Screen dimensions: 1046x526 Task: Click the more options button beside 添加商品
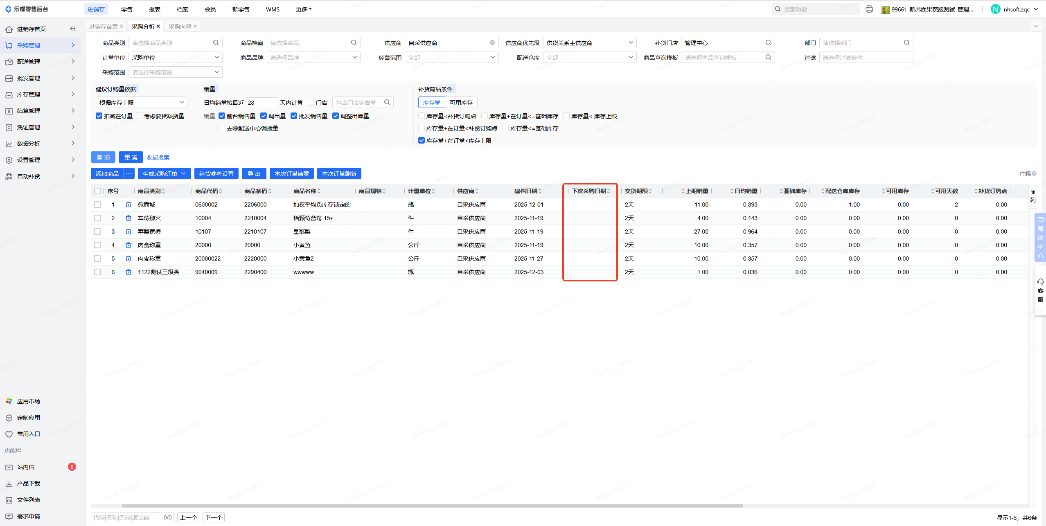[x=129, y=173]
